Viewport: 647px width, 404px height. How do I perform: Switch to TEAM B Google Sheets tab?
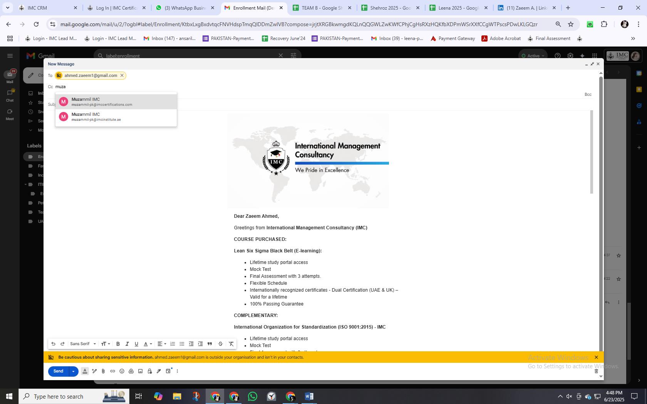[323, 8]
